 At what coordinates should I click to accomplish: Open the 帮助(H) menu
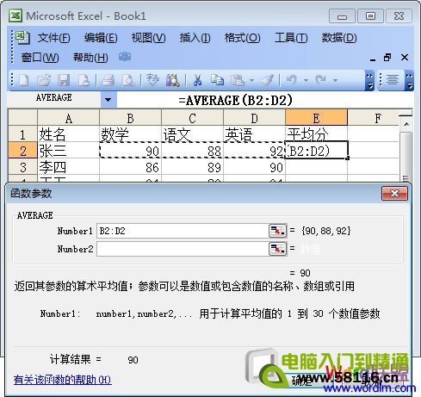tap(90, 58)
